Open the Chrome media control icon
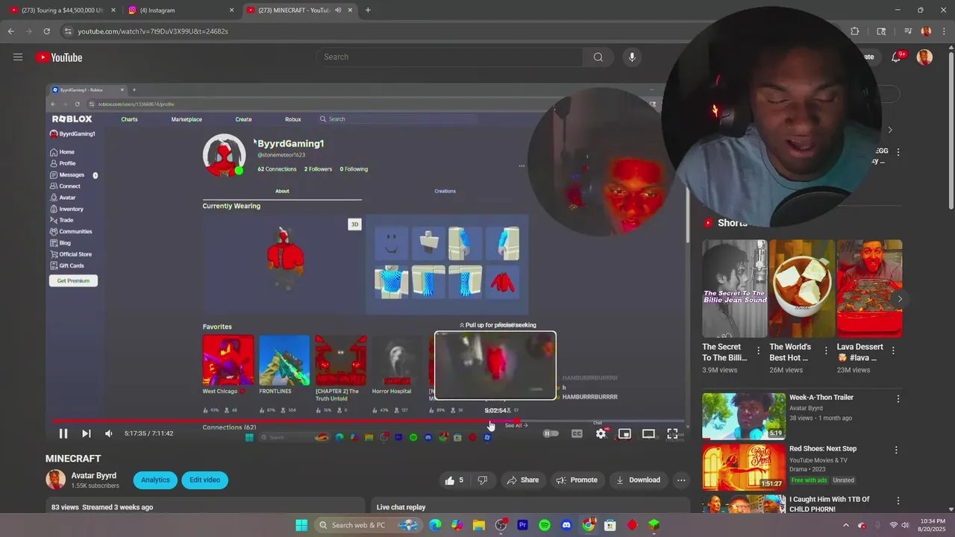This screenshot has height=537, width=955. pos(908,31)
